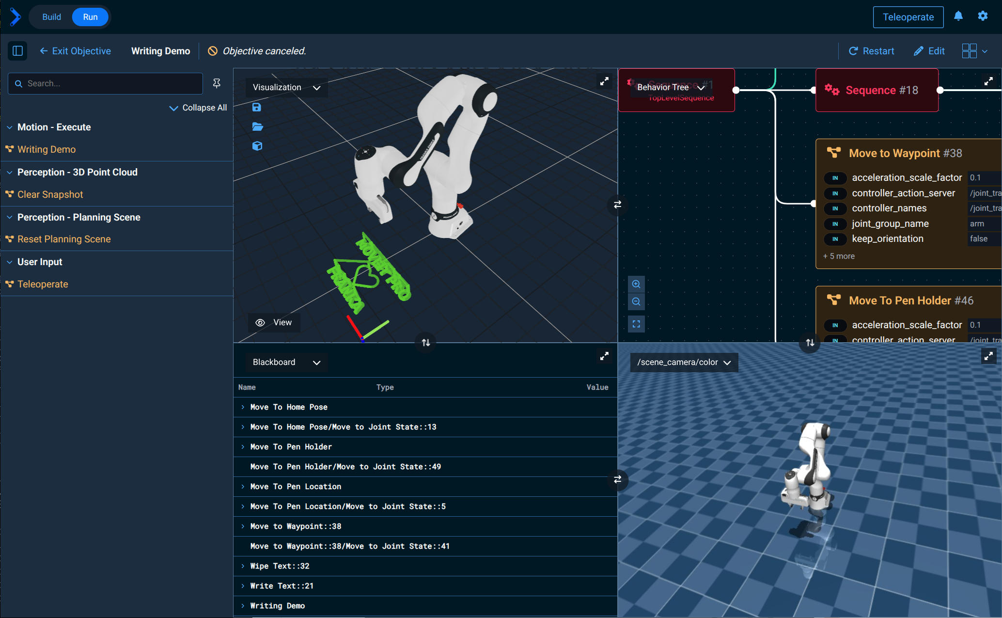Swap Visualization and Behavior Tree panes
The height and width of the screenshot is (618, 1002).
click(617, 205)
